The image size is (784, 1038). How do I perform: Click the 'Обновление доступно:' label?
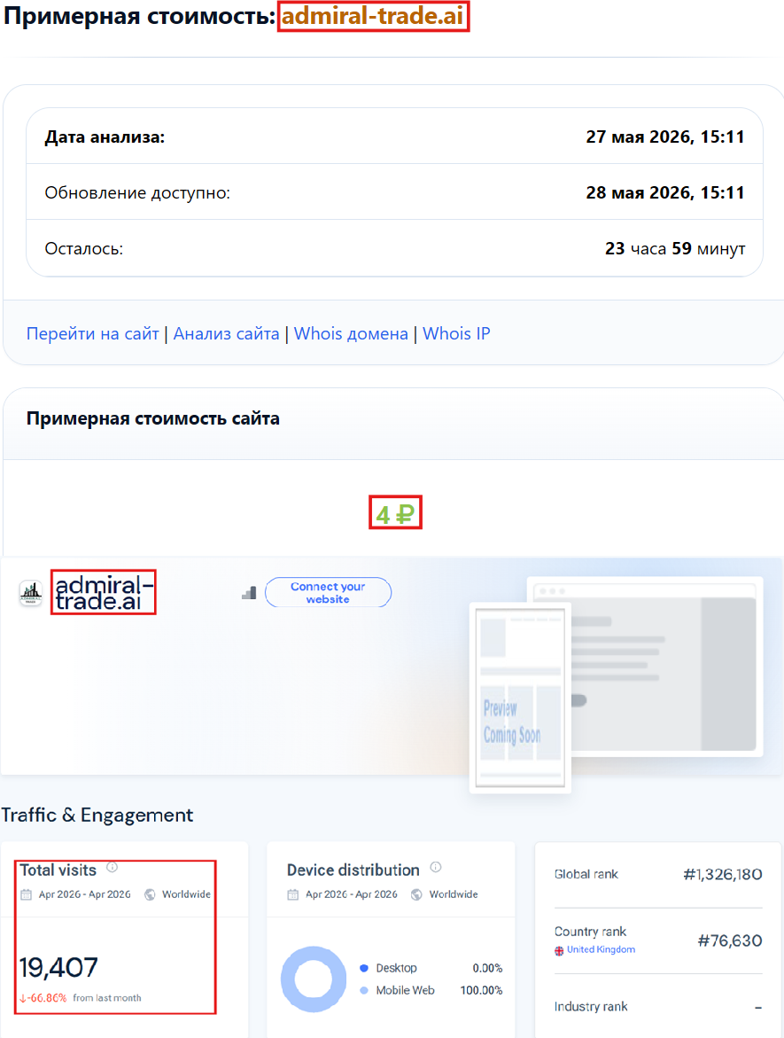tap(137, 193)
